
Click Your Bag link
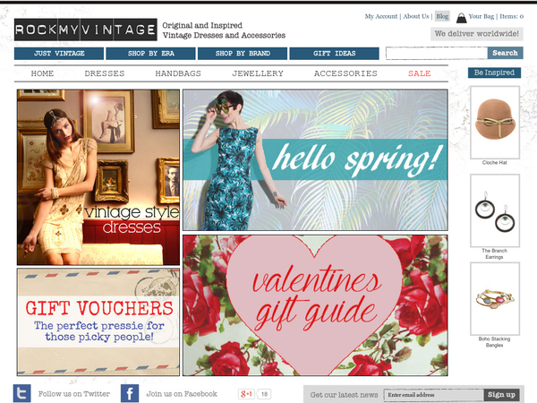(482, 16)
